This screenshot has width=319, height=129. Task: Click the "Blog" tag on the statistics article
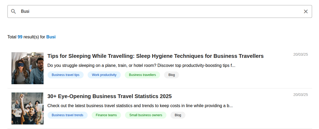point(178,115)
